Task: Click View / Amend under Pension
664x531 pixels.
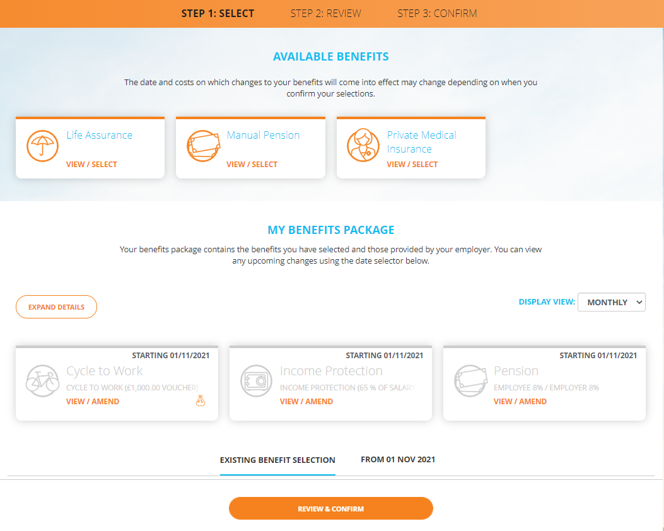Action: coord(520,402)
